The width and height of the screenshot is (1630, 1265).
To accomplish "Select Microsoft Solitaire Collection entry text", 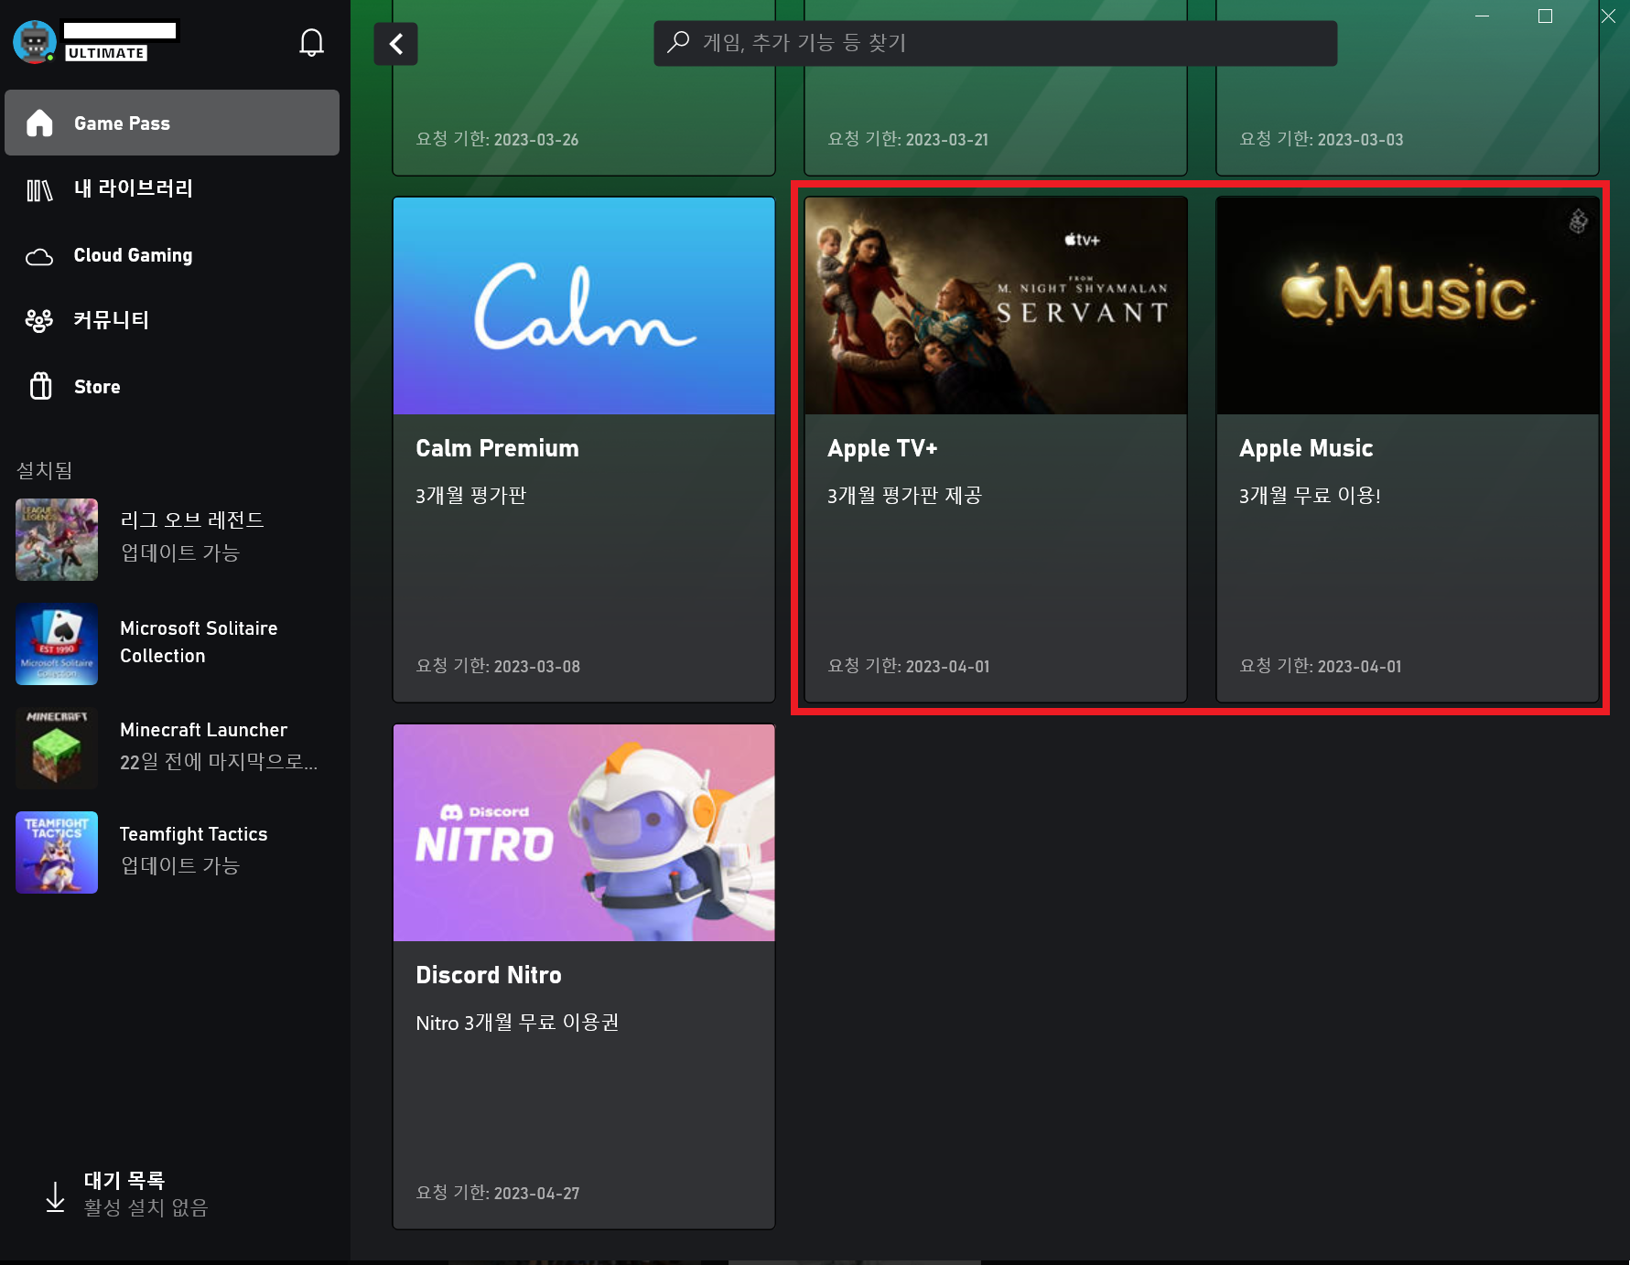I will pyautogui.click(x=199, y=642).
